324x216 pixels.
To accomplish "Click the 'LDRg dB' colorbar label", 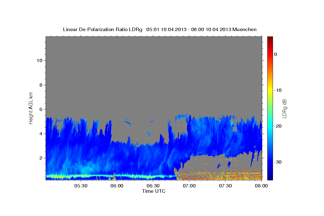I will pos(284,109).
